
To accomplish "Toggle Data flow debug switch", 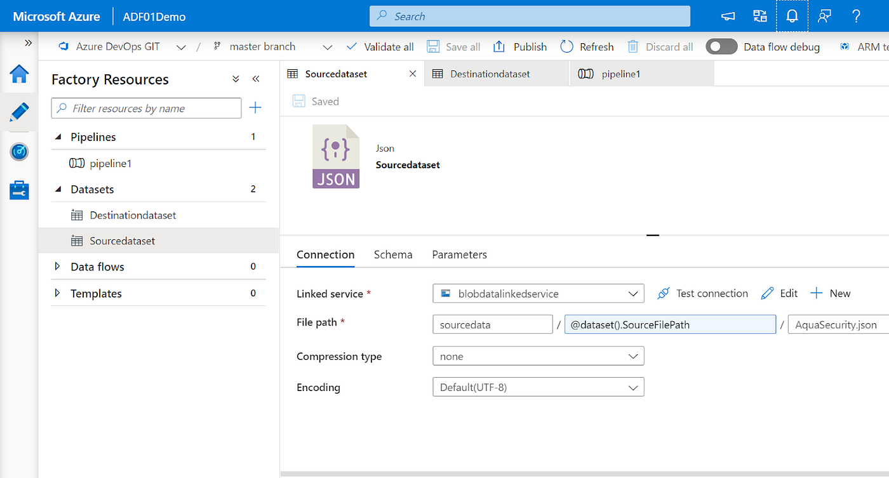I will tap(721, 46).
